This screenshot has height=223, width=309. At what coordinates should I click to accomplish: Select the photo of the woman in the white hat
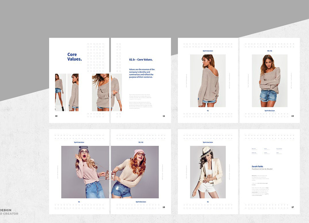pyautogui.click(x=208, y=172)
